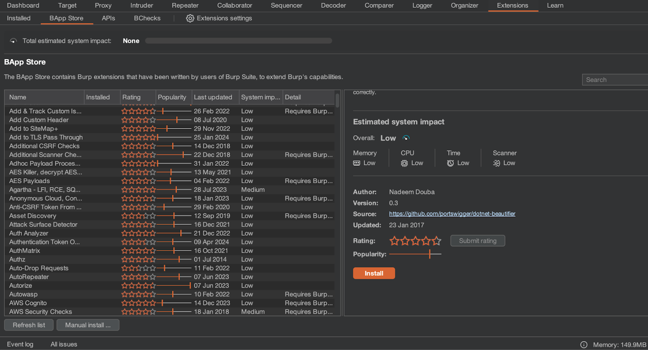Open the Event log
This screenshot has width=648, height=350.
(20, 344)
